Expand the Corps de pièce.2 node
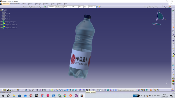Viewport: 175px width, 98px height. tap(1, 24)
